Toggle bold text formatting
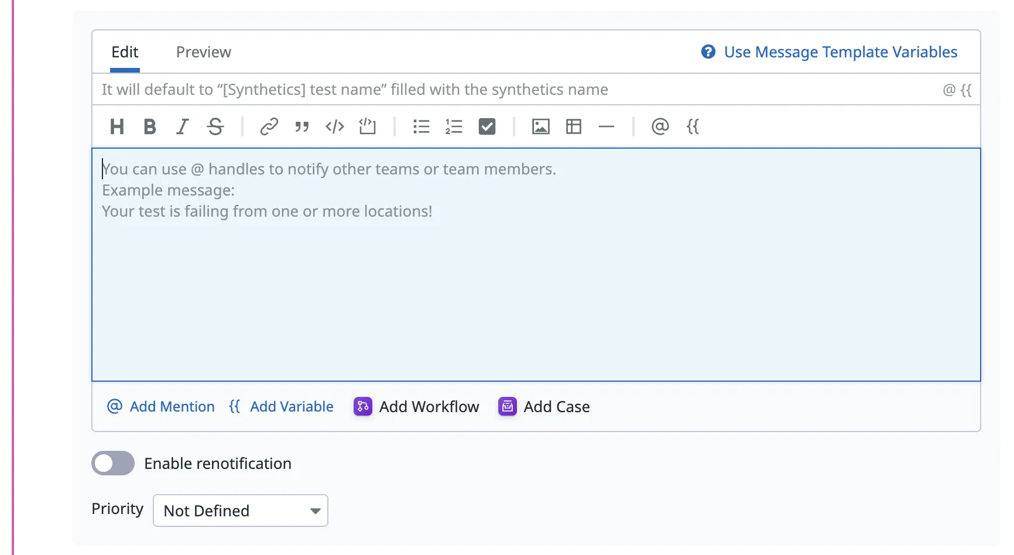1014x555 pixels. coord(150,126)
